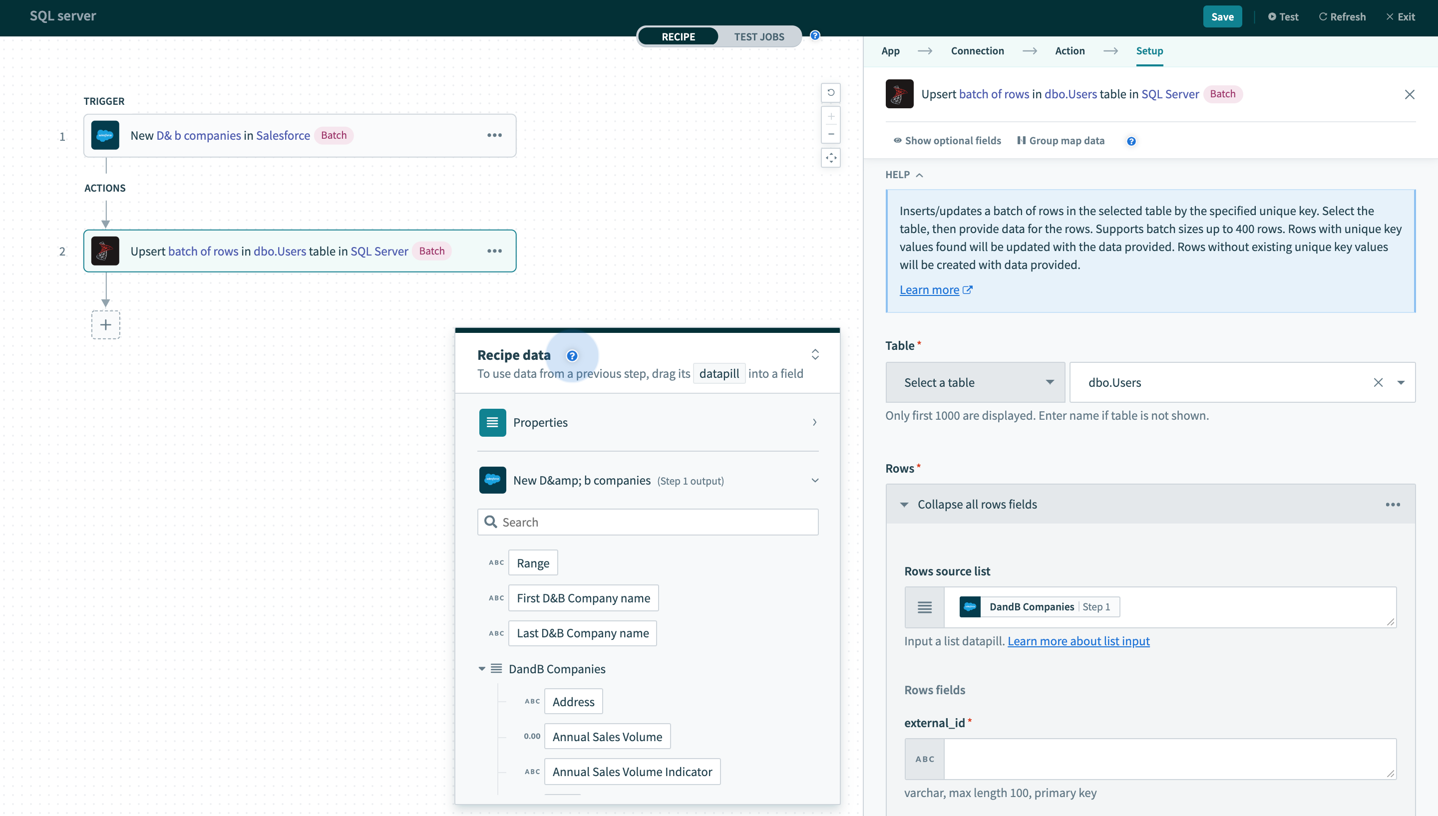Expand the DandB Companies tree item
The width and height of the screenshot is (1438, 816).
pyautogui.click(x=482, y=668)
